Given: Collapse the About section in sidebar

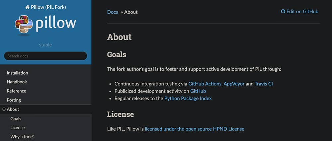Looking at the screenshot, I should [x=4, y=109].
